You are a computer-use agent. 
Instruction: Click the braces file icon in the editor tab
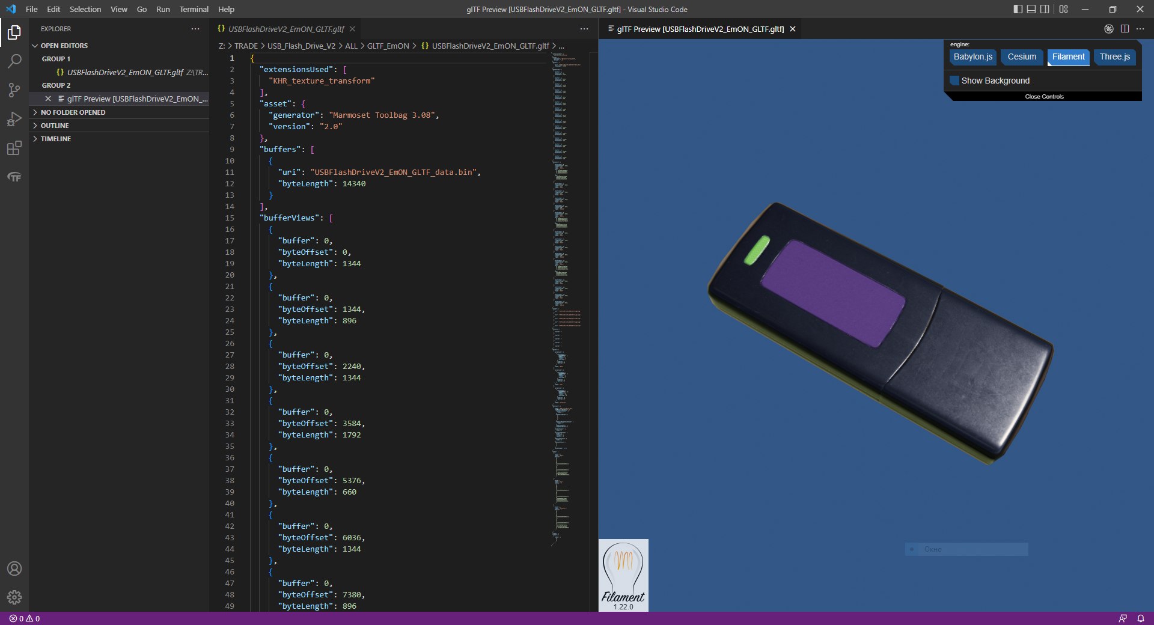tap(221, 29)
